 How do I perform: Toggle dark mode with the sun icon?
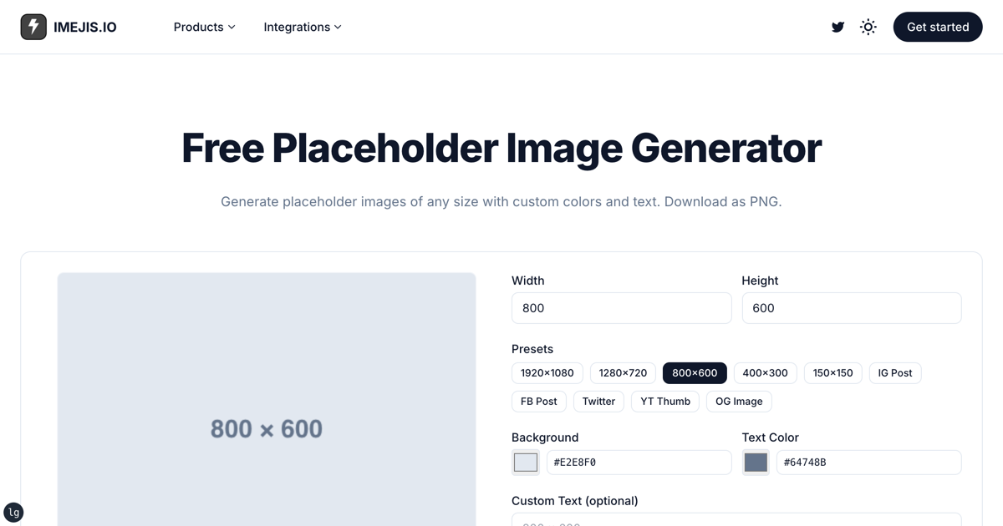(868, 27)
